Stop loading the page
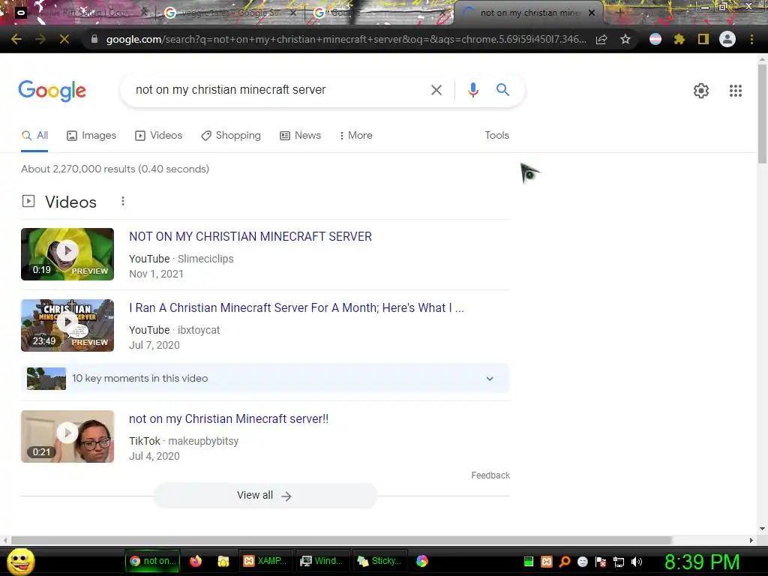768x576 pixels. pos(64,39)
